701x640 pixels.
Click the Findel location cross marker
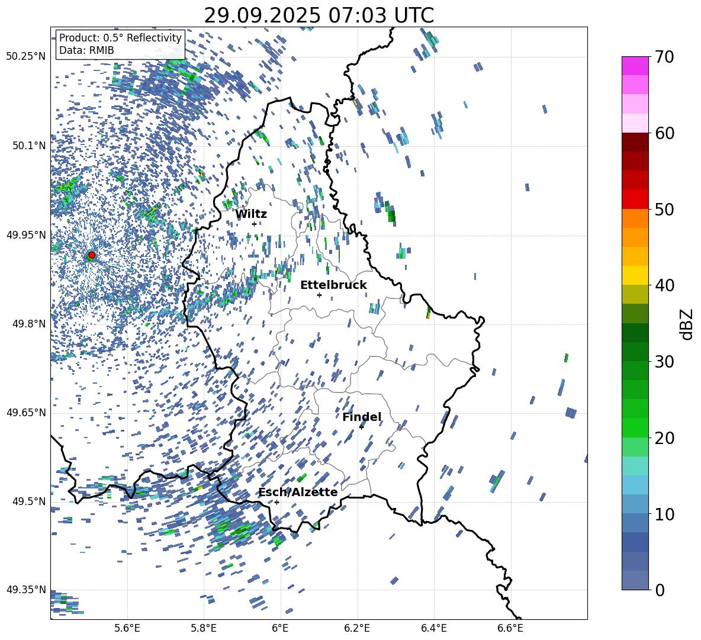tap(361, 427)
